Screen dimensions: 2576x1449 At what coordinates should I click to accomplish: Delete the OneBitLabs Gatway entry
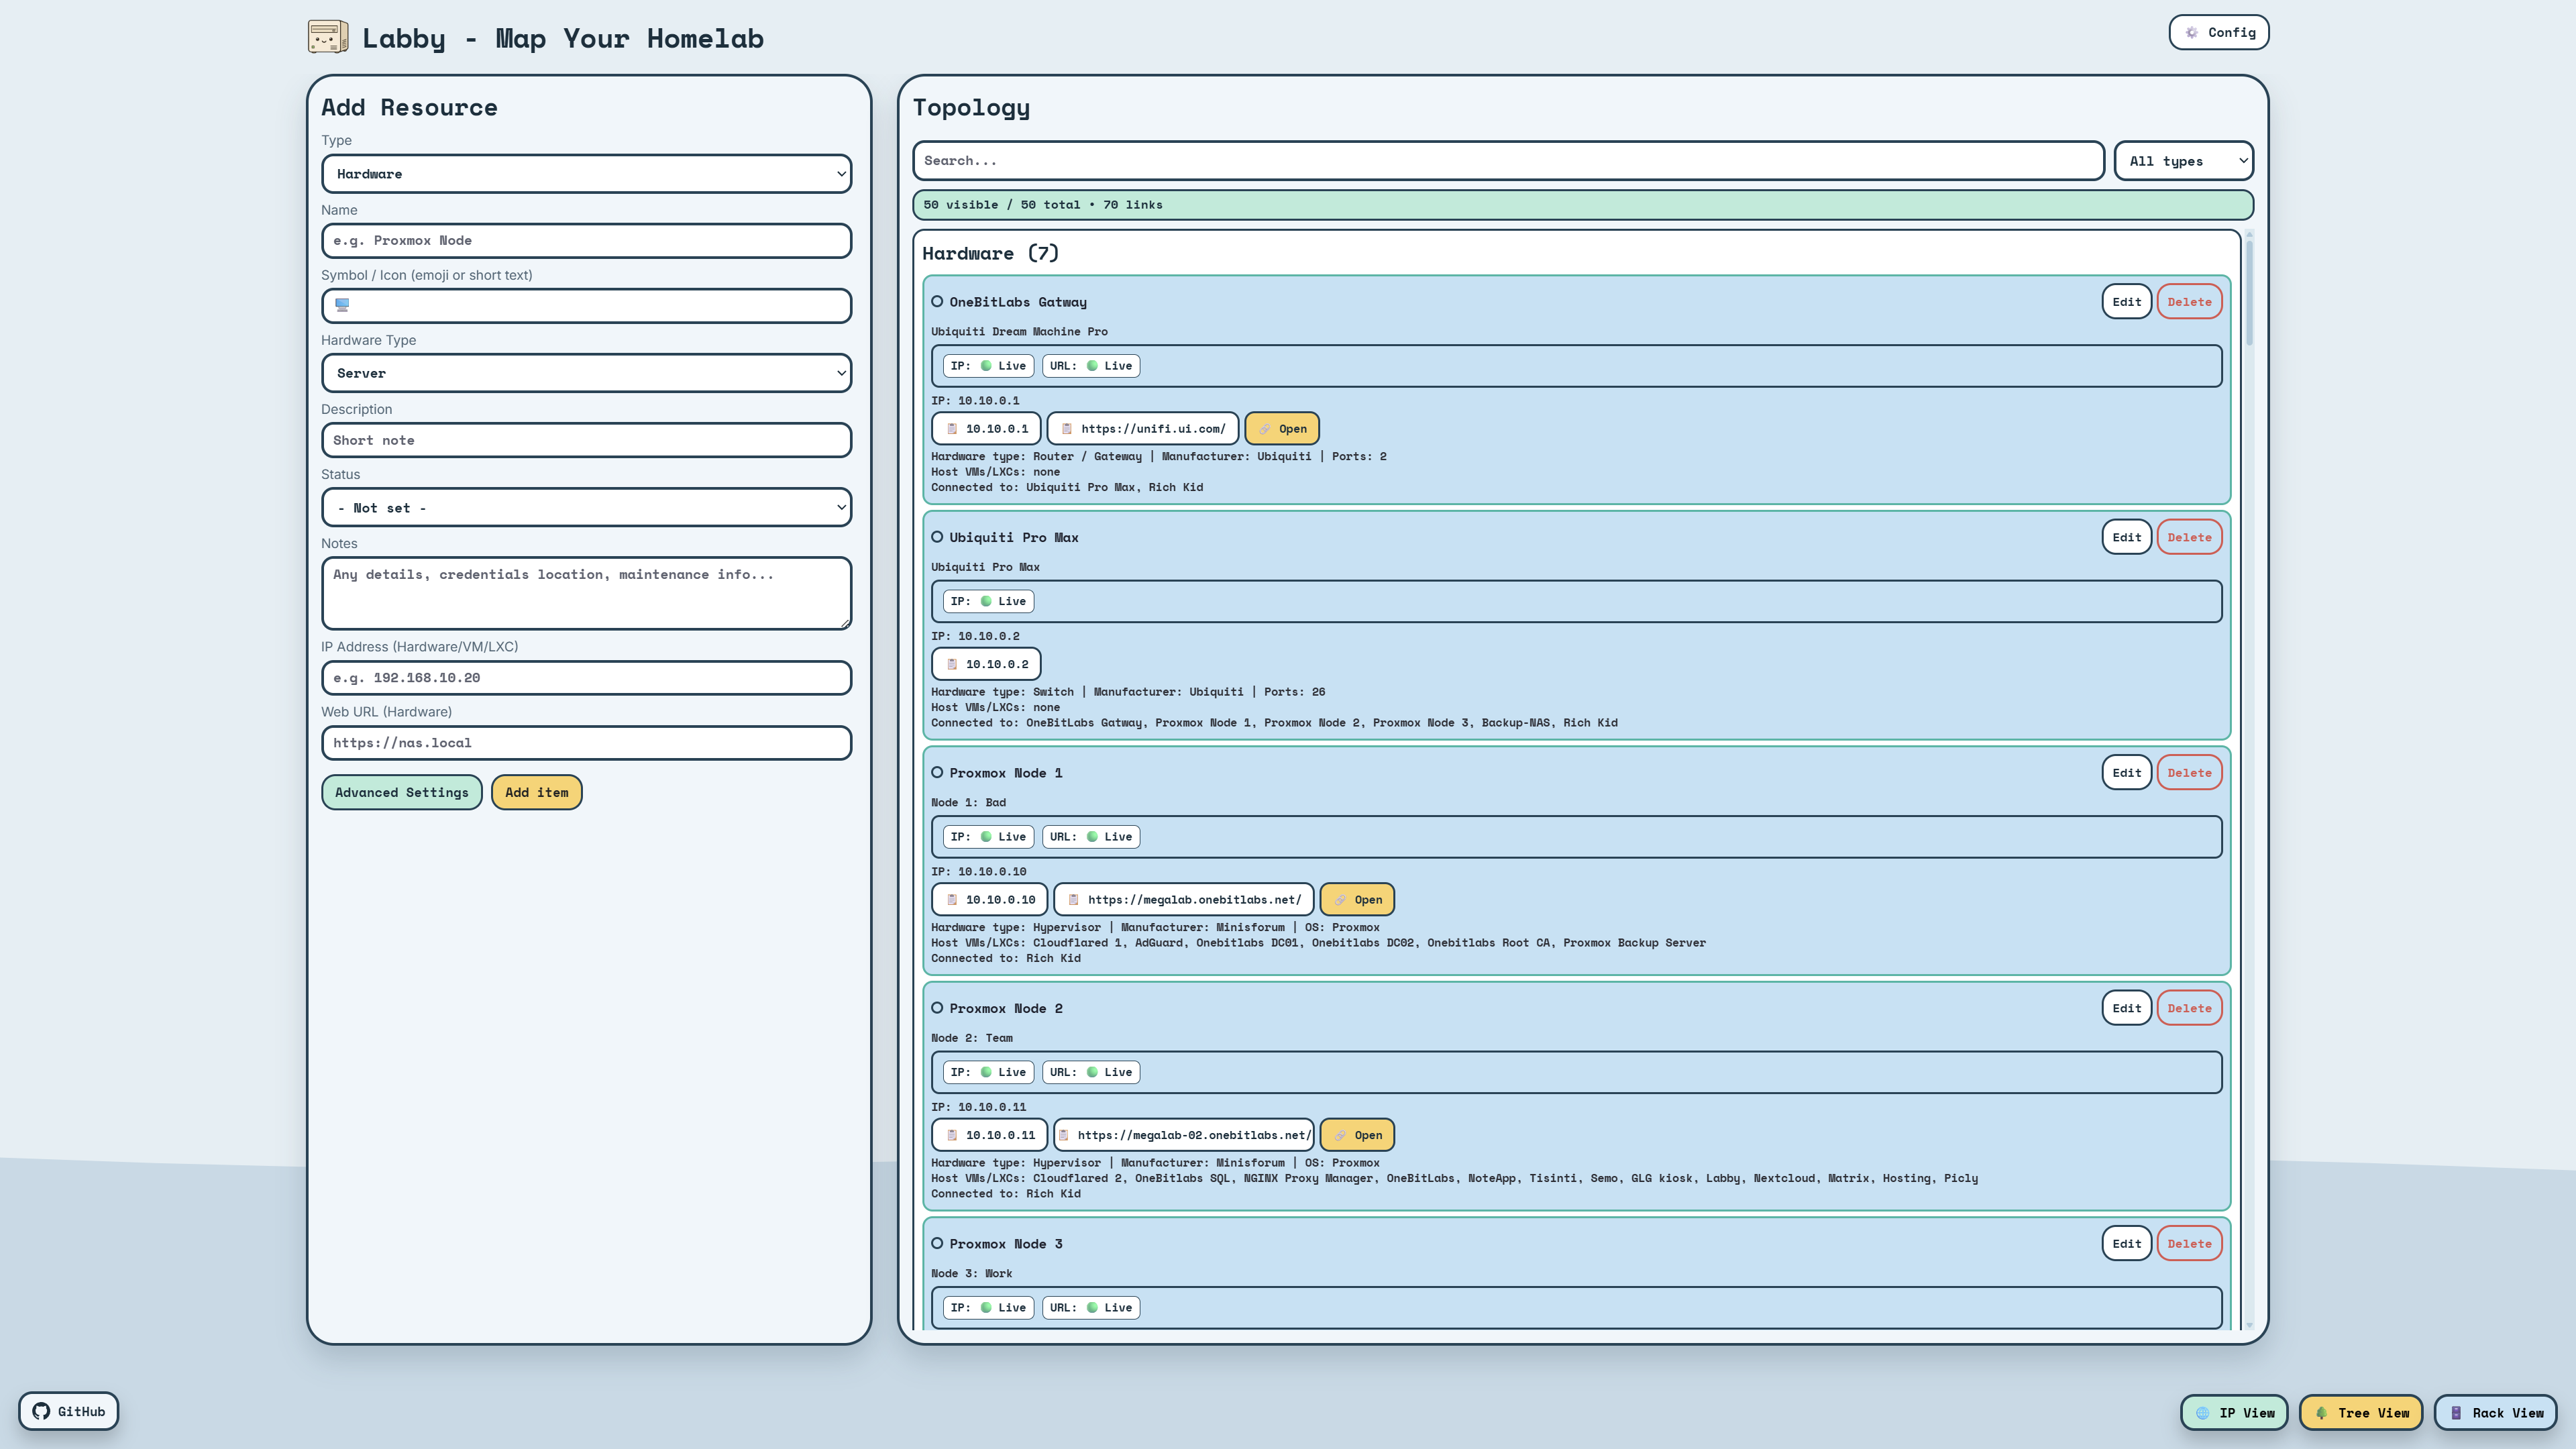pyautogui.click(x=2189, y=302)
